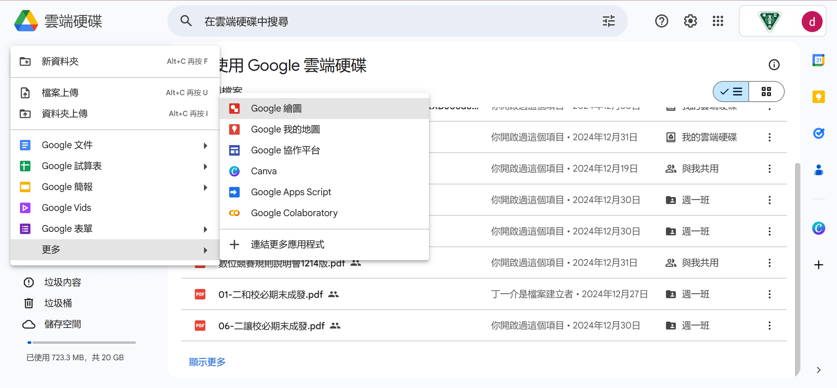Open Google Tasks side panel icon
Image resolution: width=837 pixels, height=388 pixels.
pyautogui.click(x=818, y=134)
